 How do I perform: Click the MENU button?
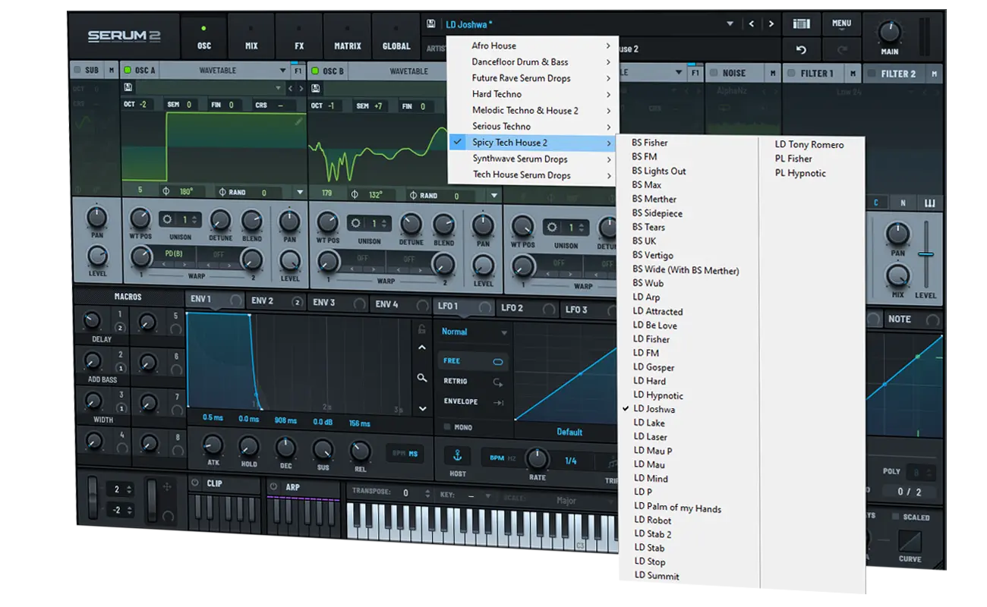tap(841, 24)
